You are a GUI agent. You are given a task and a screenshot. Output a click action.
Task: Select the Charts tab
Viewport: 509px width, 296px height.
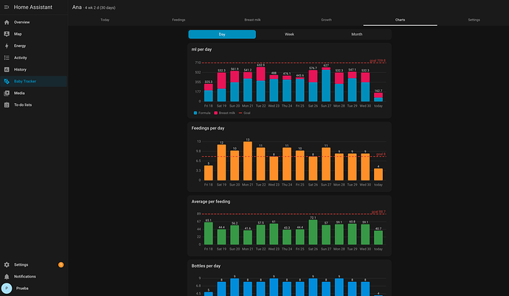400,20
